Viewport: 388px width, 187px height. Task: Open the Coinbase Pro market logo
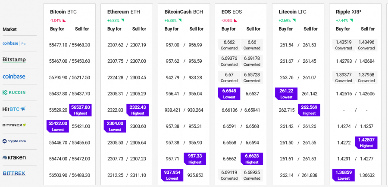click(14, 43)
